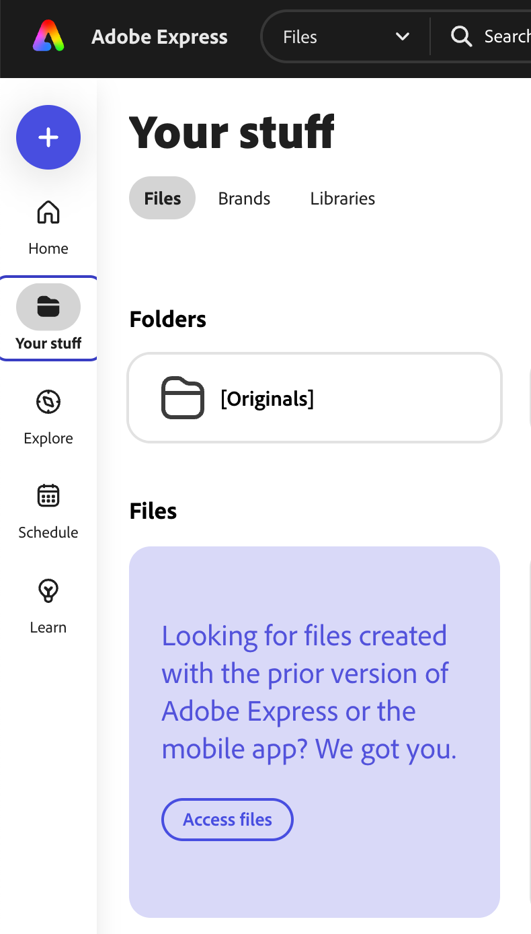Image resolution: width=531 pixels, height=934 pixels.
Task: Click the Search magnifier icon
Action: click(461, 37)
